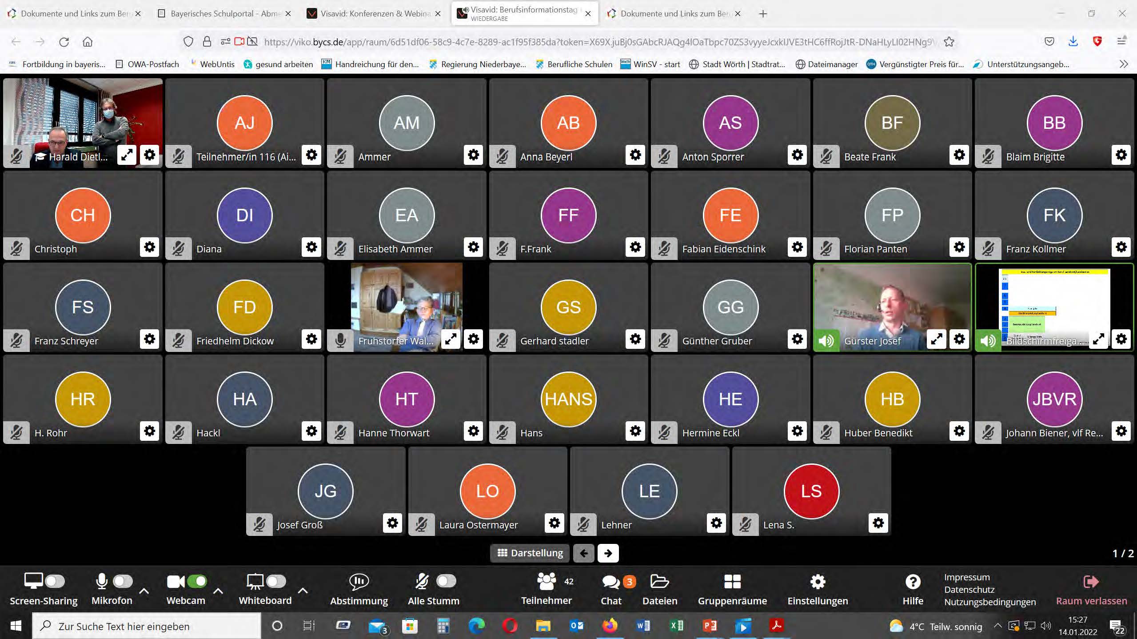Toggle Mikrofon switch
This screenshot has height=639, width=1137.
pos(123,581)
